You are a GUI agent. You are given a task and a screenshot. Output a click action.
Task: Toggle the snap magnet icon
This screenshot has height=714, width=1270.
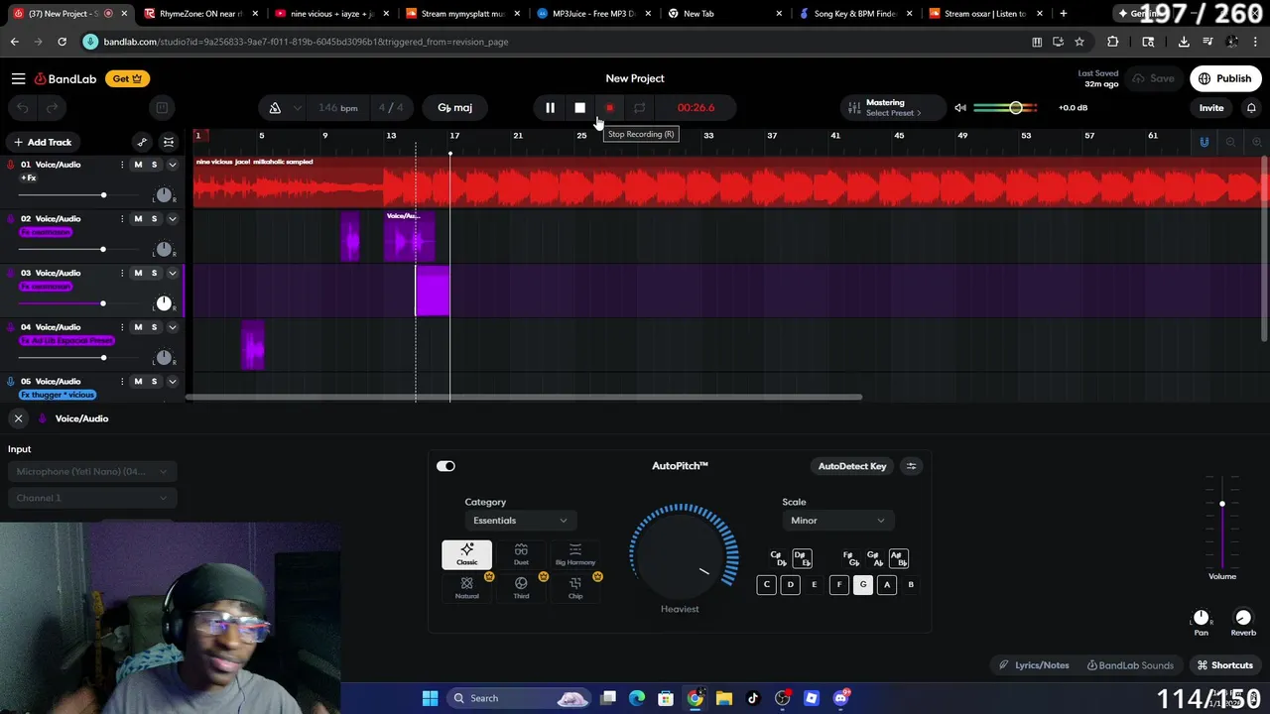(1205, 142)
